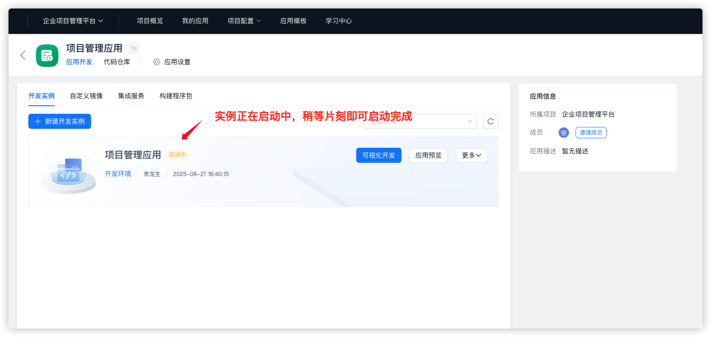Viewport: 711px width, 337px height.
Task: Open the 更多 dropdown
Action: (471, 155)
